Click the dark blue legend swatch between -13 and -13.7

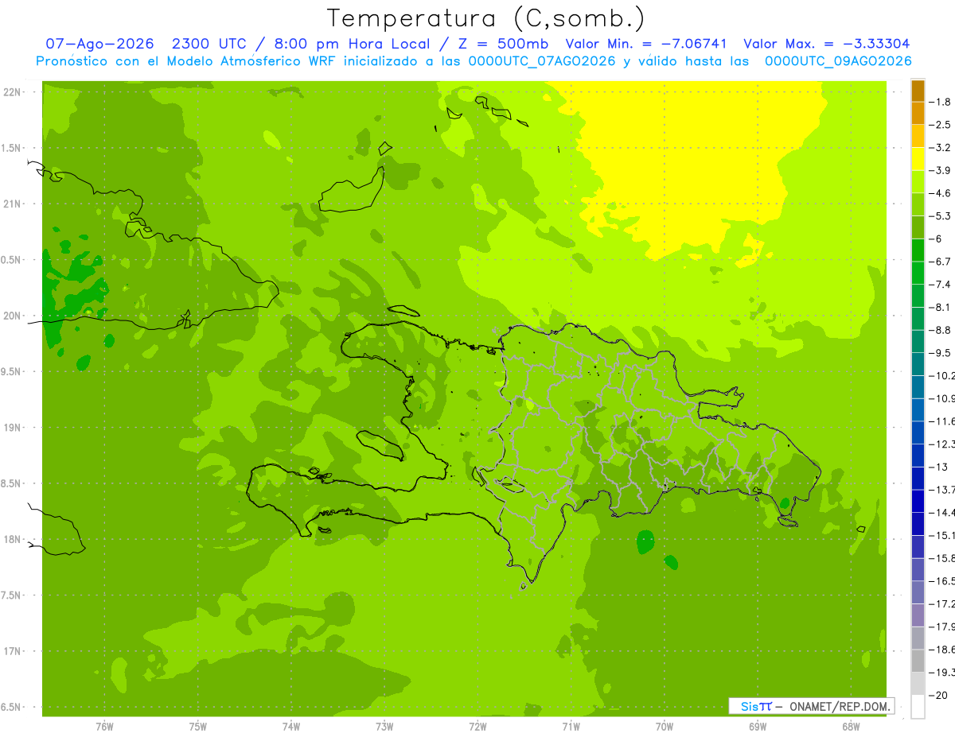(918, 478)
